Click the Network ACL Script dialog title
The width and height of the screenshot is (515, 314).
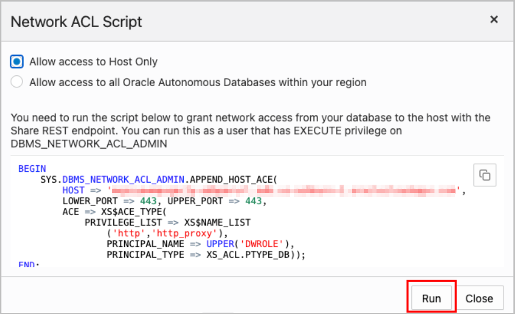[77, 22]
